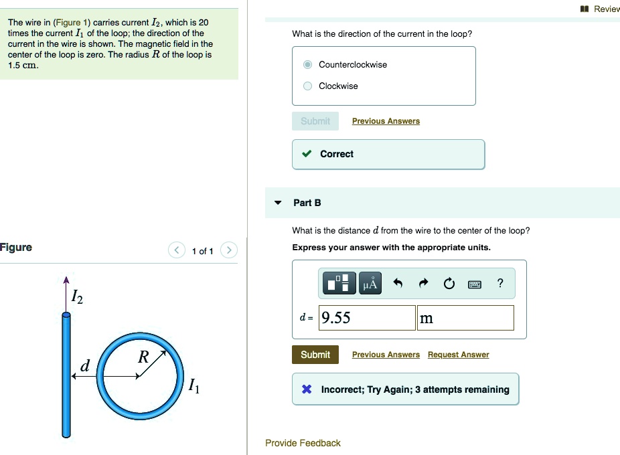Click the blue Incorrect X indicator
This screenshot has height=455, width=620.
tap(307, 389)
